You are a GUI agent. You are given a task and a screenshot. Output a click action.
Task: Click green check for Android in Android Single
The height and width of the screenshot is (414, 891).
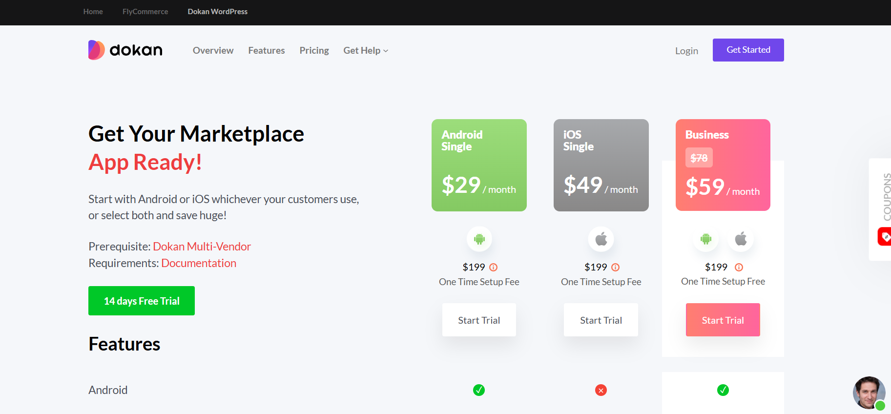pyautogui.click(x=479, y=390)
